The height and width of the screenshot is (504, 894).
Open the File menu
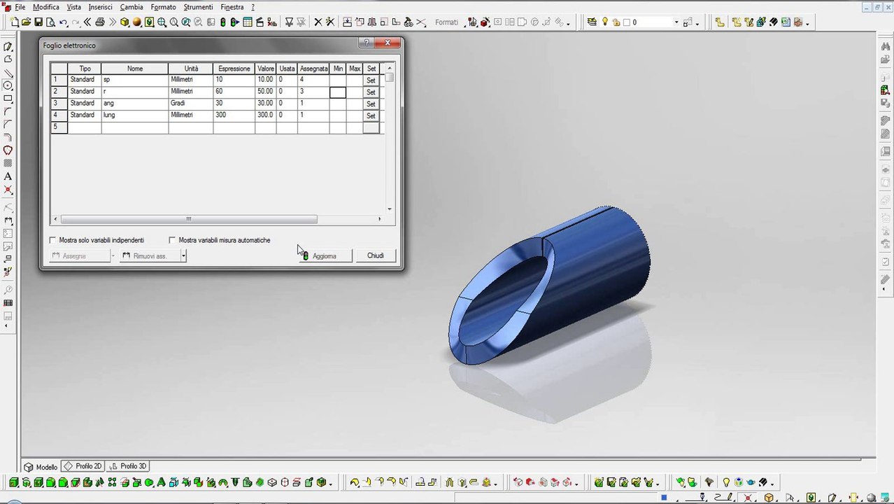20,7
